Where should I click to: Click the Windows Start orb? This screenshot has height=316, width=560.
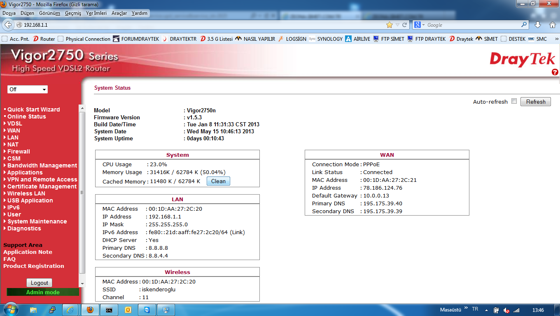tap(10, 309)
